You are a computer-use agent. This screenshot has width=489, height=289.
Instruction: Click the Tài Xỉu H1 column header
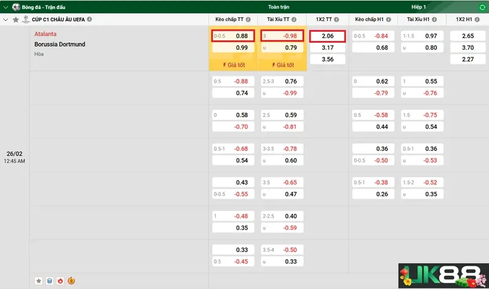pyautogui.click(x=418, y=20)
